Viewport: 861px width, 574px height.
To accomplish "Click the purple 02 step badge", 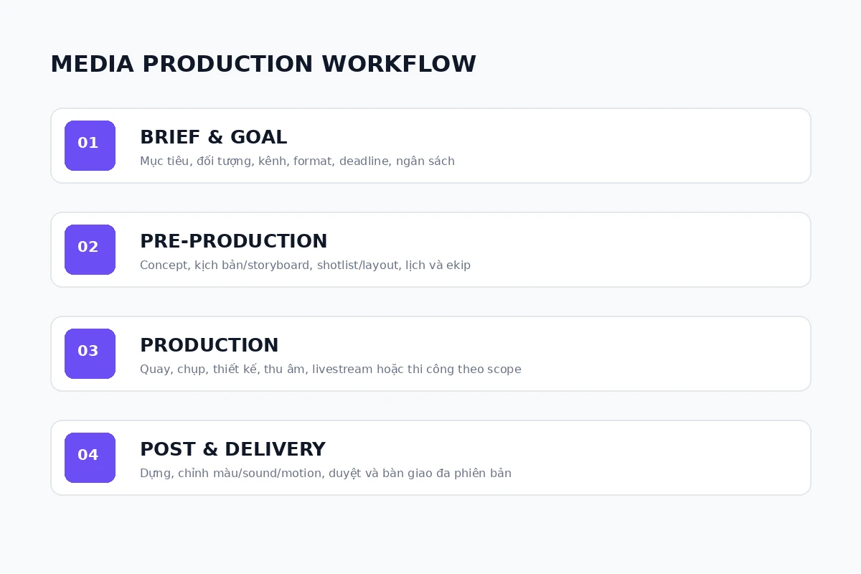I will (90, 250).
